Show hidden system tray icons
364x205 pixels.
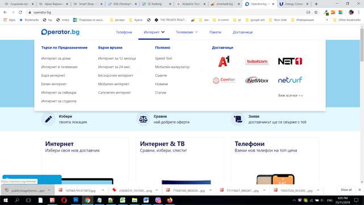click(294, 200)
